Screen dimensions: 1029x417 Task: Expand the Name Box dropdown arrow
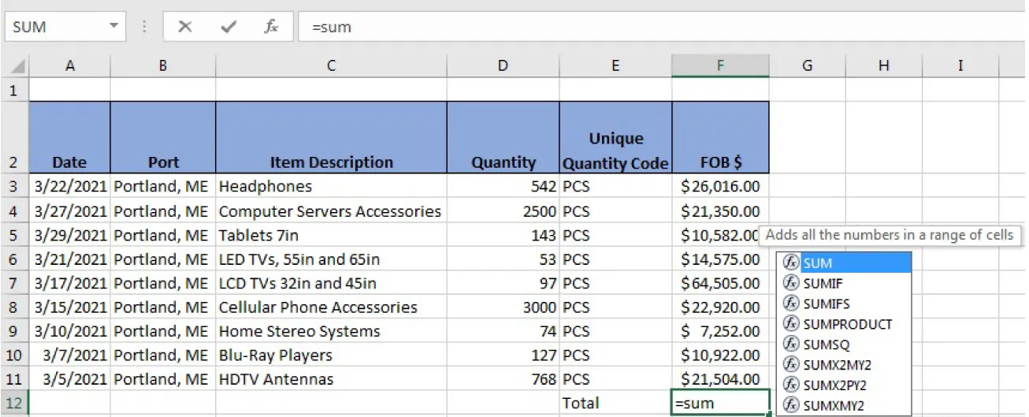pyautogui.click(x=114, y=27)
